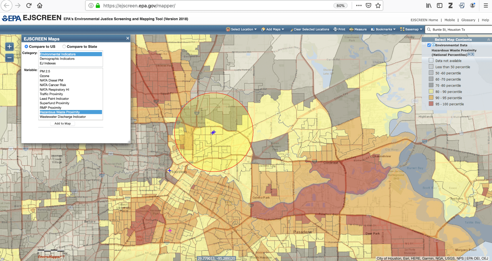Open the Zotero connector extension
Screen dimensions: 492x261
pos(450,5)
